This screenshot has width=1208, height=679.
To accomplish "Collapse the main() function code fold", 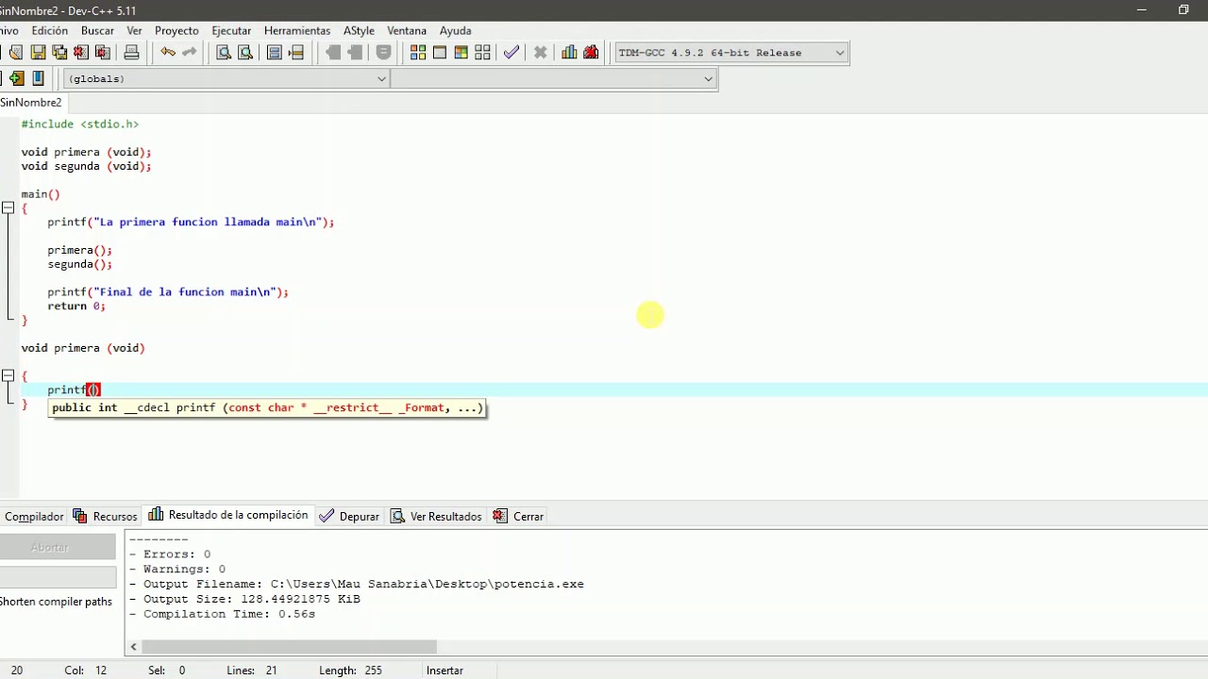I will 8,207.
